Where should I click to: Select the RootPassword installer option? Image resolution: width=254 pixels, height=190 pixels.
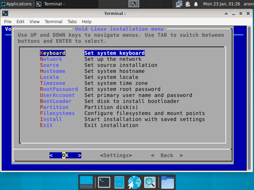coord(59,89)
